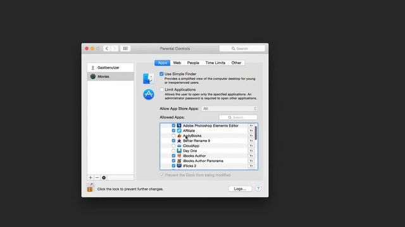Click the Finder icon beside Use Simple Finder
The height and width of the screenshot is (227, 405).
pos(149,78)
